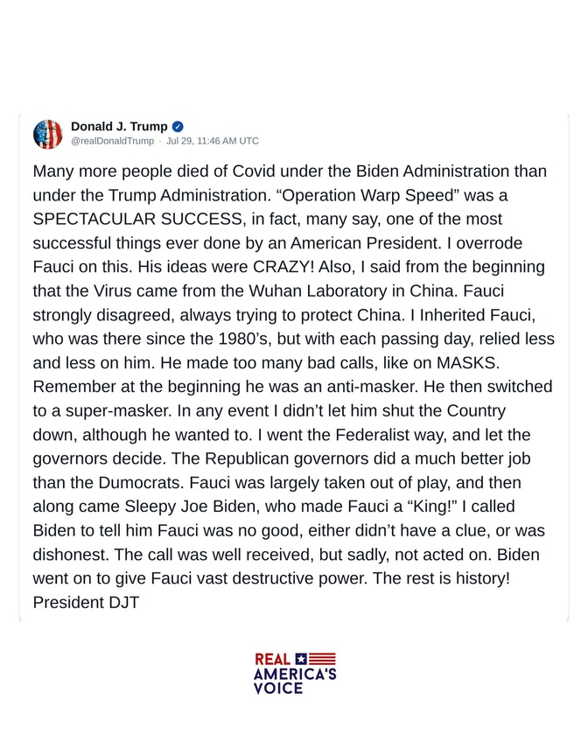
Task: Click the phrase SPECTACULAR SUCCESS in the post
Action: (137, 219)
